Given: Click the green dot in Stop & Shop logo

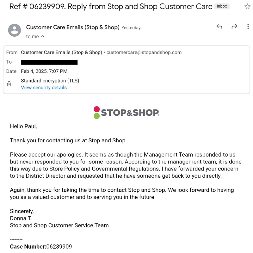Looking at the screenshot, I should pos(97,116).
